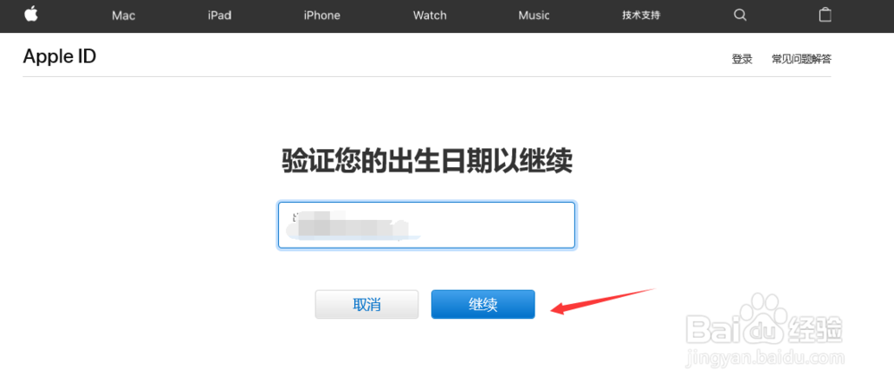Click the Apple ID page title
The height and width of the screenshot is (388, 894).
pyautogui.click(x=59, y=56)
